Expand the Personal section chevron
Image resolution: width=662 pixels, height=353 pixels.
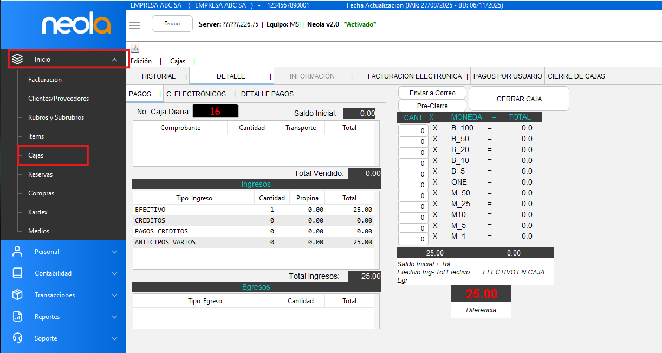(114, 252)
